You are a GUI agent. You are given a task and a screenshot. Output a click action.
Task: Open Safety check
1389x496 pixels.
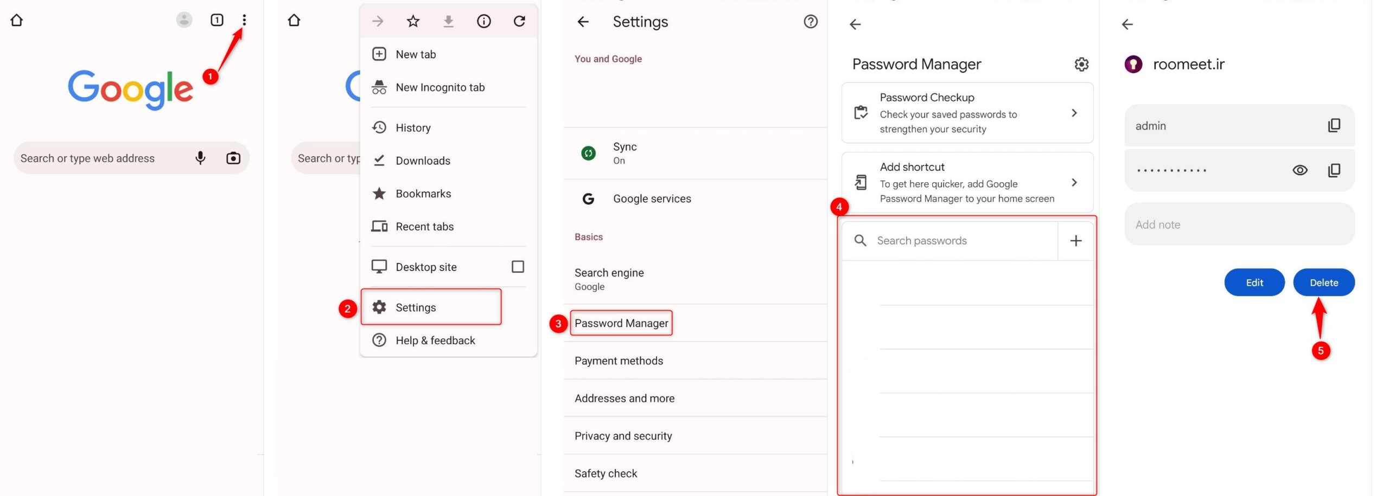695,473
